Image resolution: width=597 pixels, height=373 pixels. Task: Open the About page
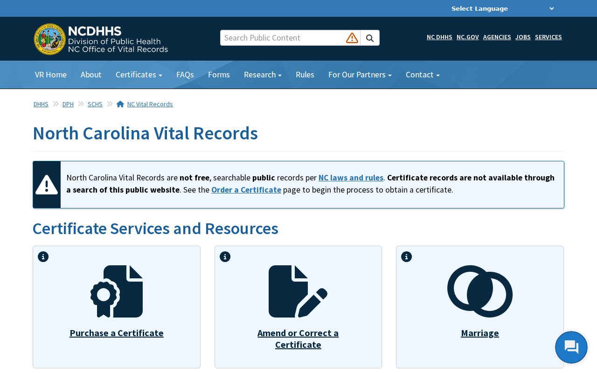point(91,75)
